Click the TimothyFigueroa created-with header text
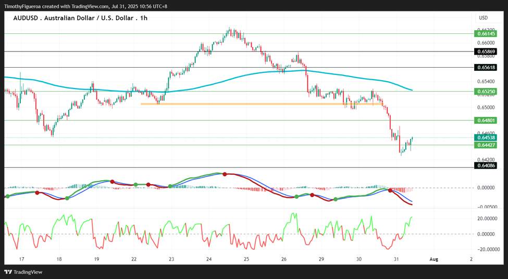 click(85, 6)
